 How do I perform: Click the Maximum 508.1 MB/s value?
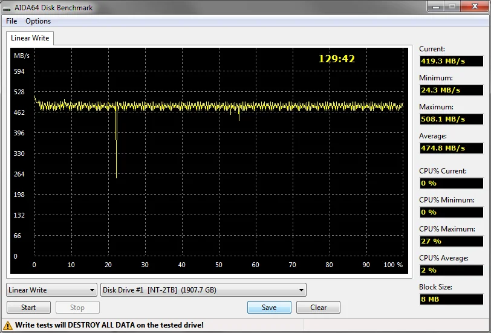click(x=451, y=119)
